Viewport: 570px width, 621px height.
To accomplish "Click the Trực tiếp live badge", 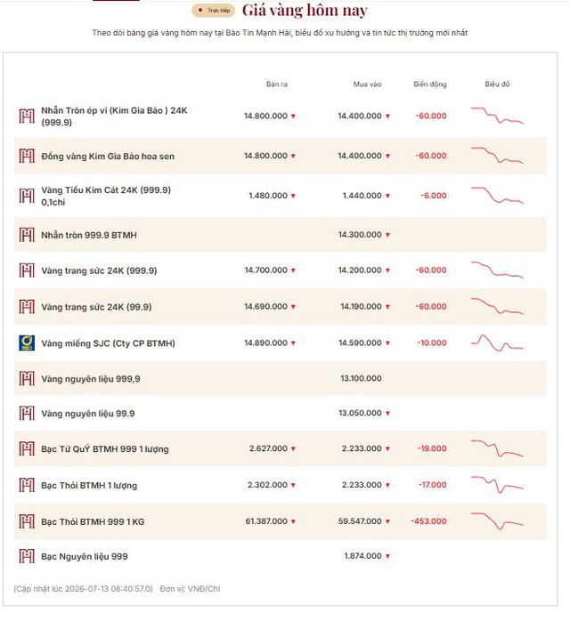I will (213, 11).
